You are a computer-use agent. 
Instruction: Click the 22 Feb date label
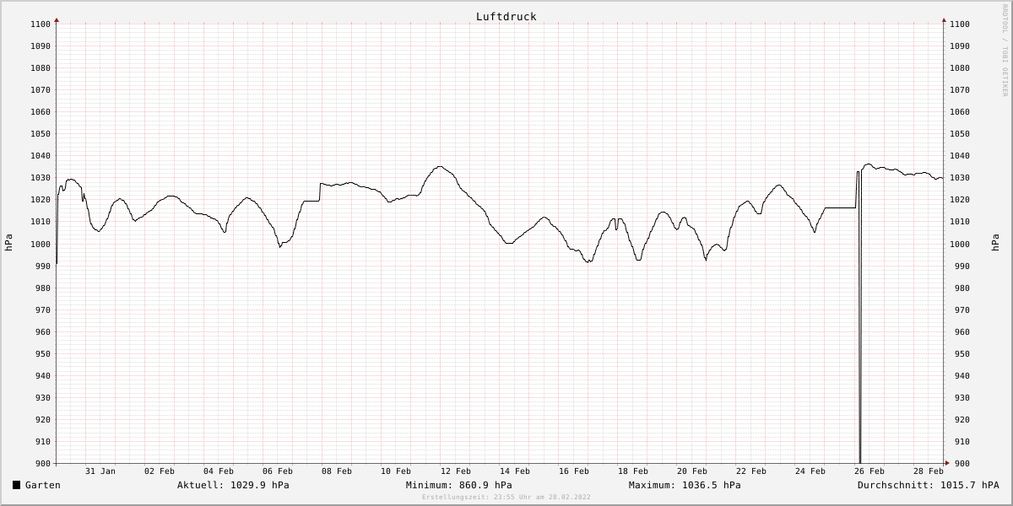click(751, 471)
